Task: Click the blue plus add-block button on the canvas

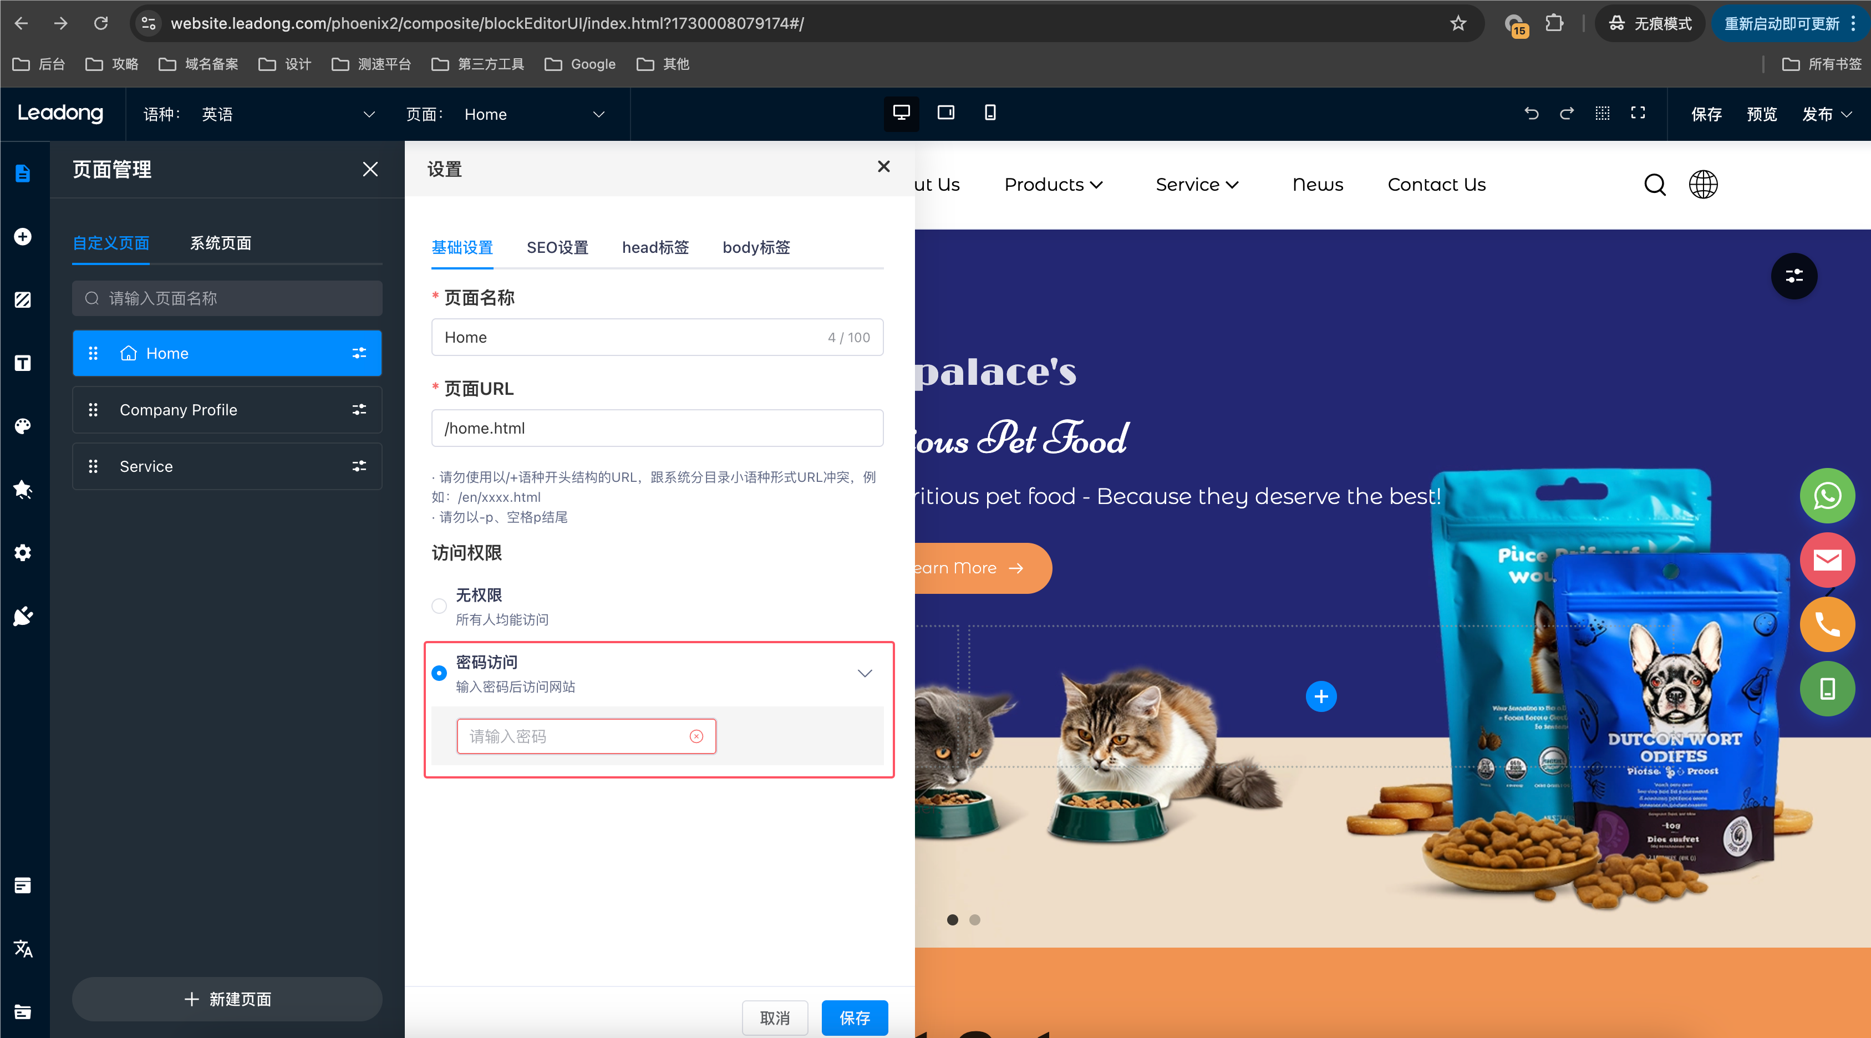Action: [x=1320, y=696]
